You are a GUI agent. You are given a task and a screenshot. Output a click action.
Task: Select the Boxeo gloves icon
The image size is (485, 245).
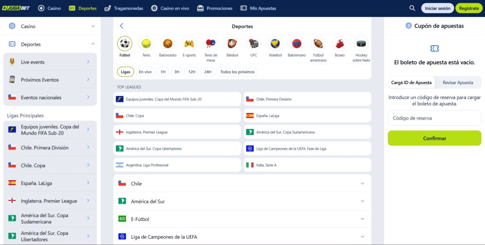(x=340, y=44)
